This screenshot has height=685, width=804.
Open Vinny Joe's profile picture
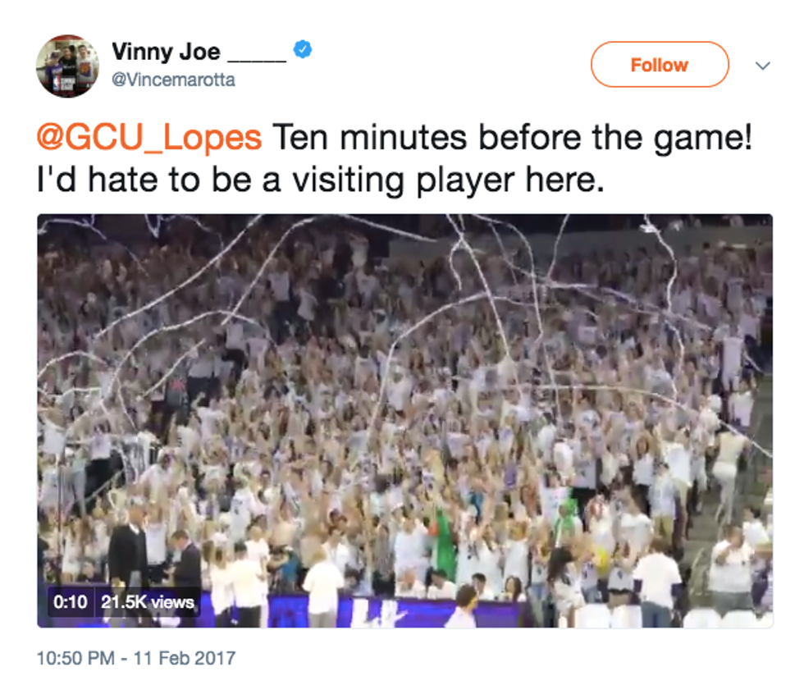67,66
